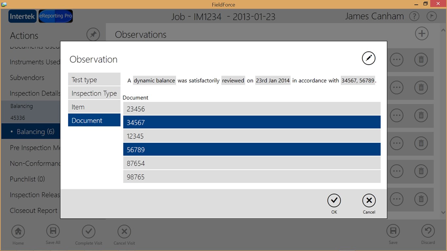Click the Discard icon at bottom right

coord(428,231)
